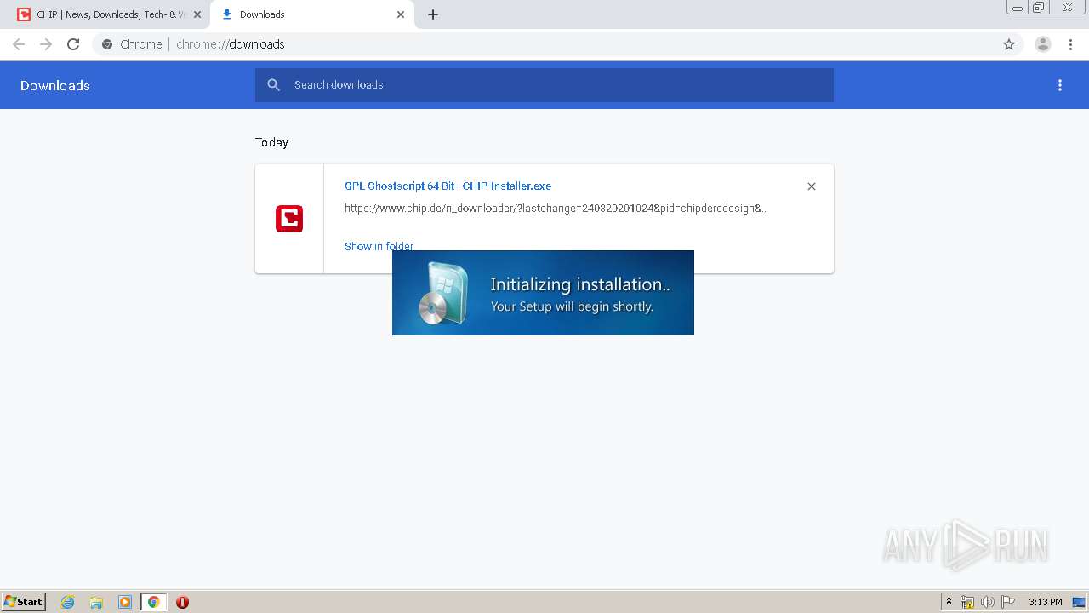Close the CHIP News tab

click(197, 14)
